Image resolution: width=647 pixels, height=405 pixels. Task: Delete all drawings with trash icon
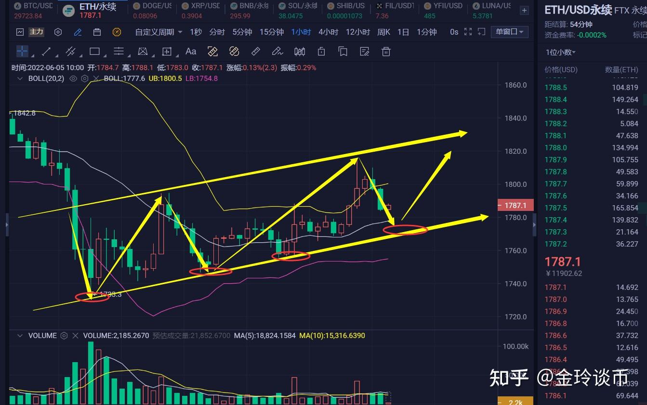[x=386, y=51]
